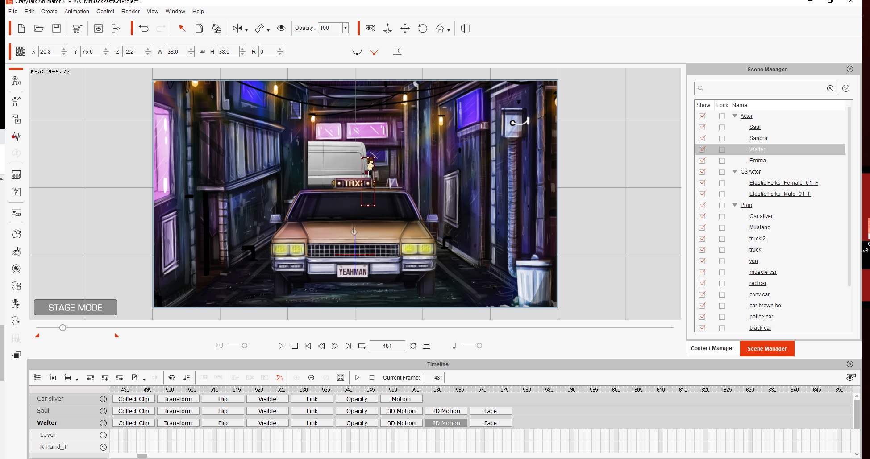Viewport: 870px width, 459px height.
Task: Open the Render menu
Action: pos(130,12)
